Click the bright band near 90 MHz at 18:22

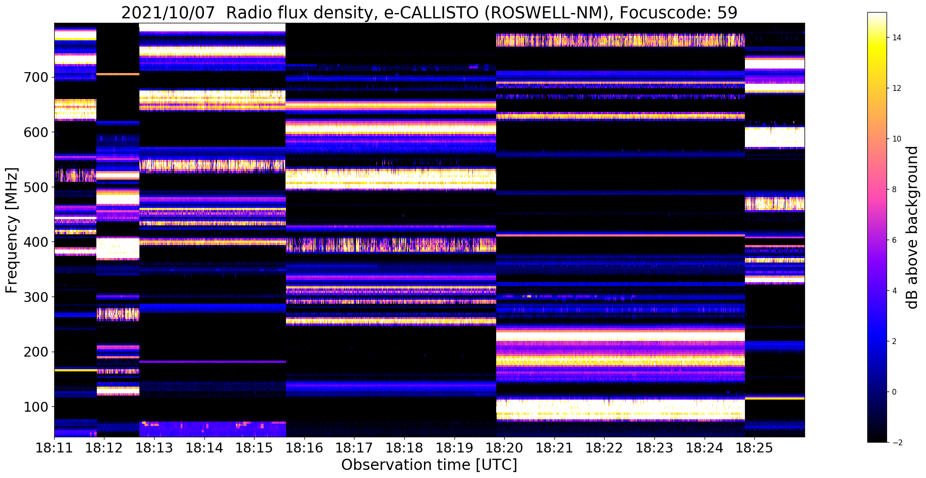tap(620, 409)
